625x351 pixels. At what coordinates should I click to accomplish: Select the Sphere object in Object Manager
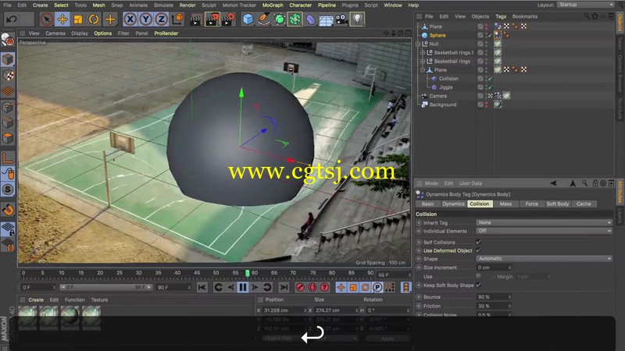(437, 35)
